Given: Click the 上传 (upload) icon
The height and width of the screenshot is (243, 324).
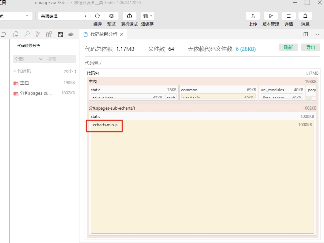Looking at the screenshot, I should click(x=252, y=16).
